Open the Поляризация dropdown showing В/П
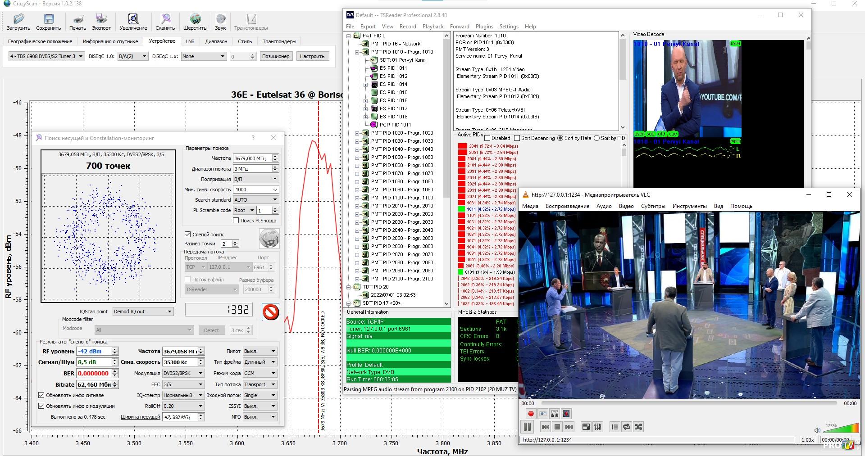This screenshot has width=865, height=456. 255,179
